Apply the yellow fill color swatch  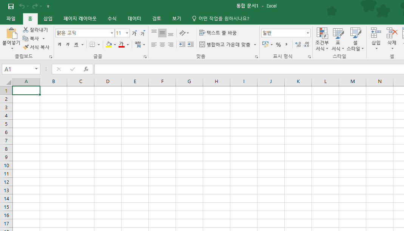click(x=109, y=45)
